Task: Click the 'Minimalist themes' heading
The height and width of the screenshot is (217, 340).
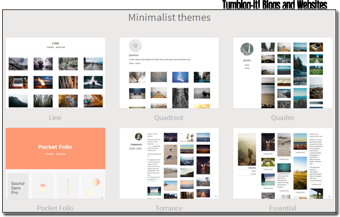Action: pos(169,17)
